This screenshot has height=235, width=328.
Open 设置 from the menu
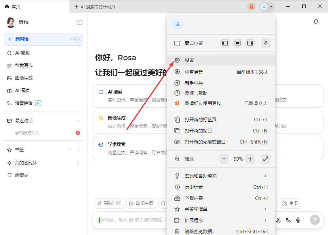click(x=221, y=60)
